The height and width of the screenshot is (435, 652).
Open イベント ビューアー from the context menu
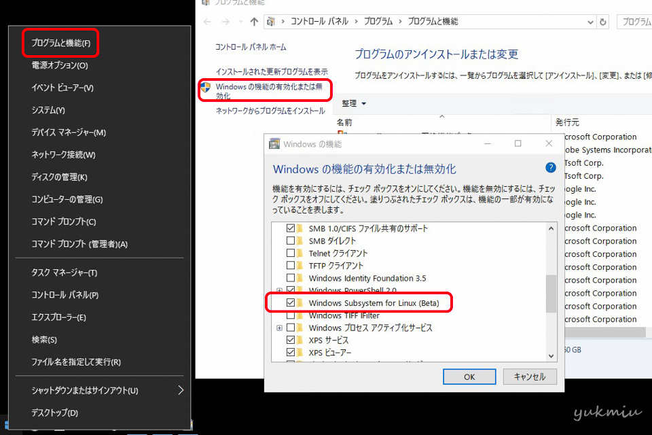click(x=62, y=88)
